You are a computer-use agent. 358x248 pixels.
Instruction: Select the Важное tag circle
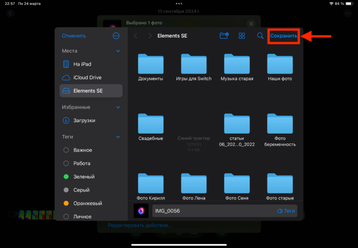(66, 150)
